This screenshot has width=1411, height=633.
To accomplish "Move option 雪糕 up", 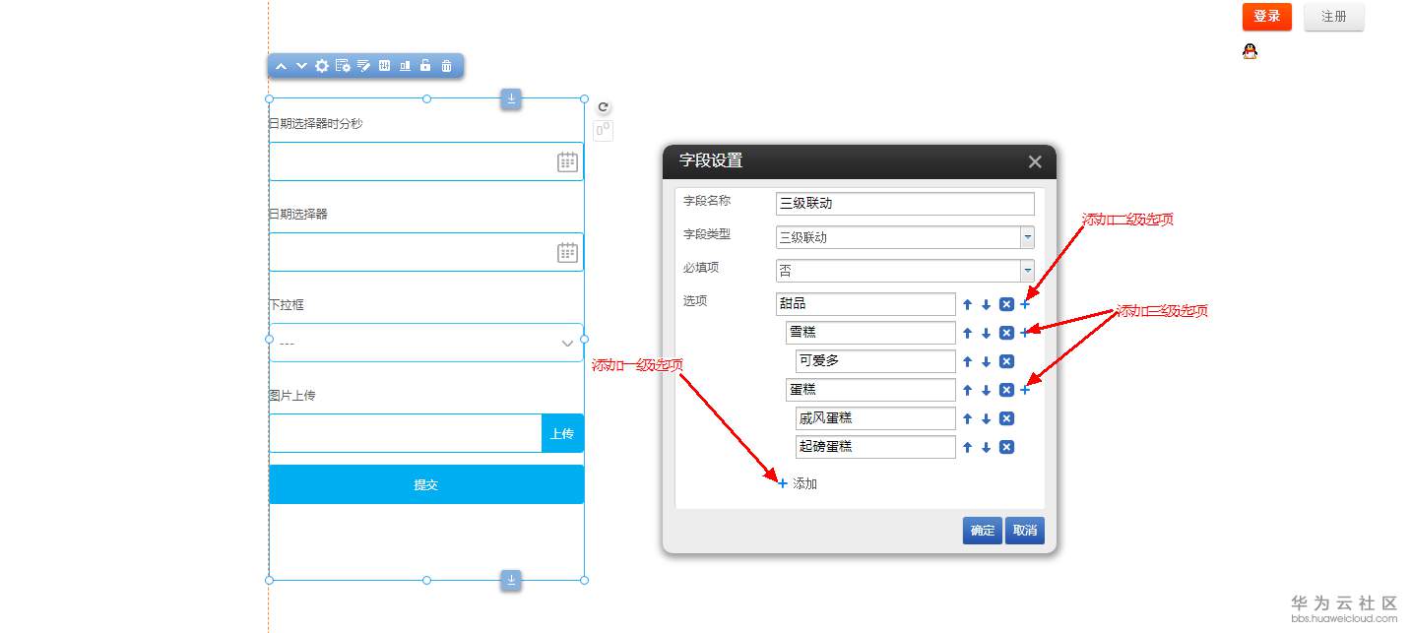I will pos(967,333).
